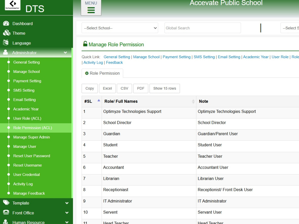Open Manage User in sidebar
Screen dimensions: 299x224
click(25, 146)
